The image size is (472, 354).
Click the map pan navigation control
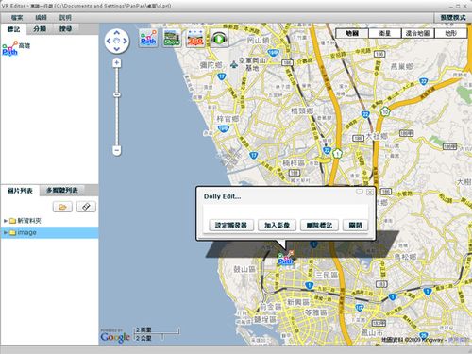tap(117, 41)
